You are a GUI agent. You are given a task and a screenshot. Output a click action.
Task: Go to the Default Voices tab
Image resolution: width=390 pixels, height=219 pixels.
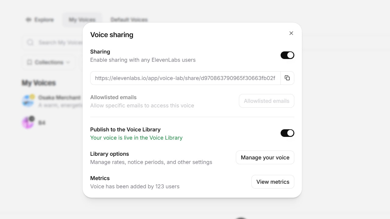point(129,20)
